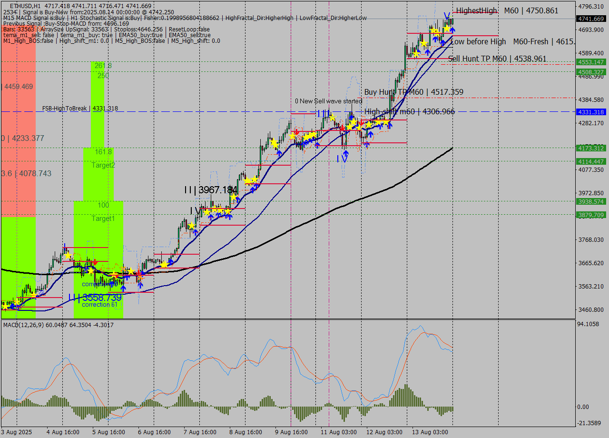This screenshot has height=438, width=609.
Task: Click the Buy Hunt TP M60 label
Action: click(x=414, y=92)
